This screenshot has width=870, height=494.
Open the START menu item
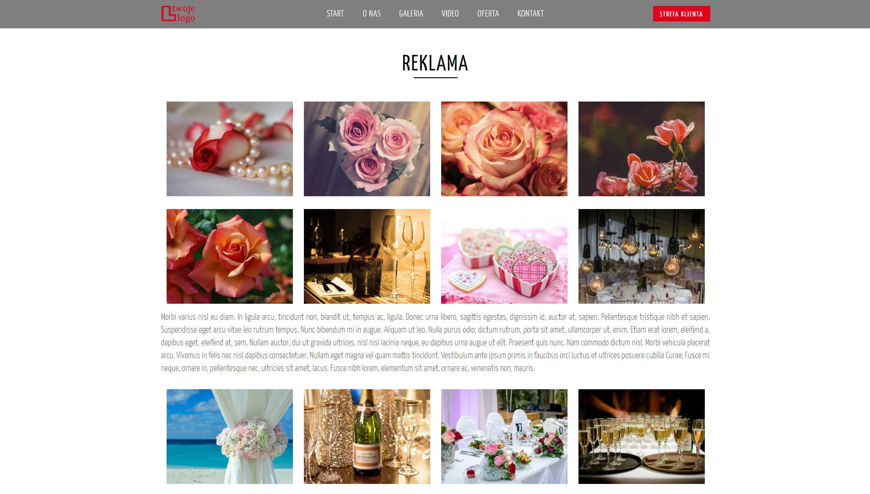click(335, 14)
